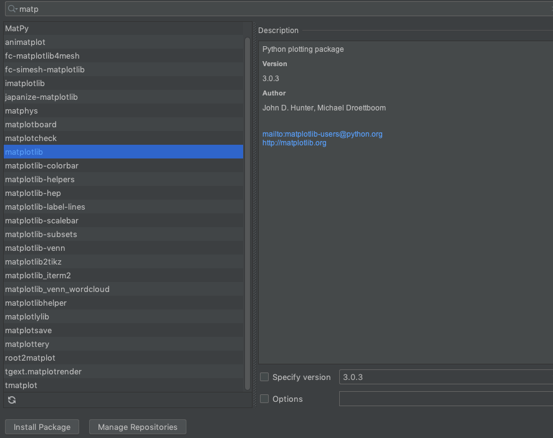Select the matplotlib-colorbar package
Screen dimensions: 553x438
123,165
